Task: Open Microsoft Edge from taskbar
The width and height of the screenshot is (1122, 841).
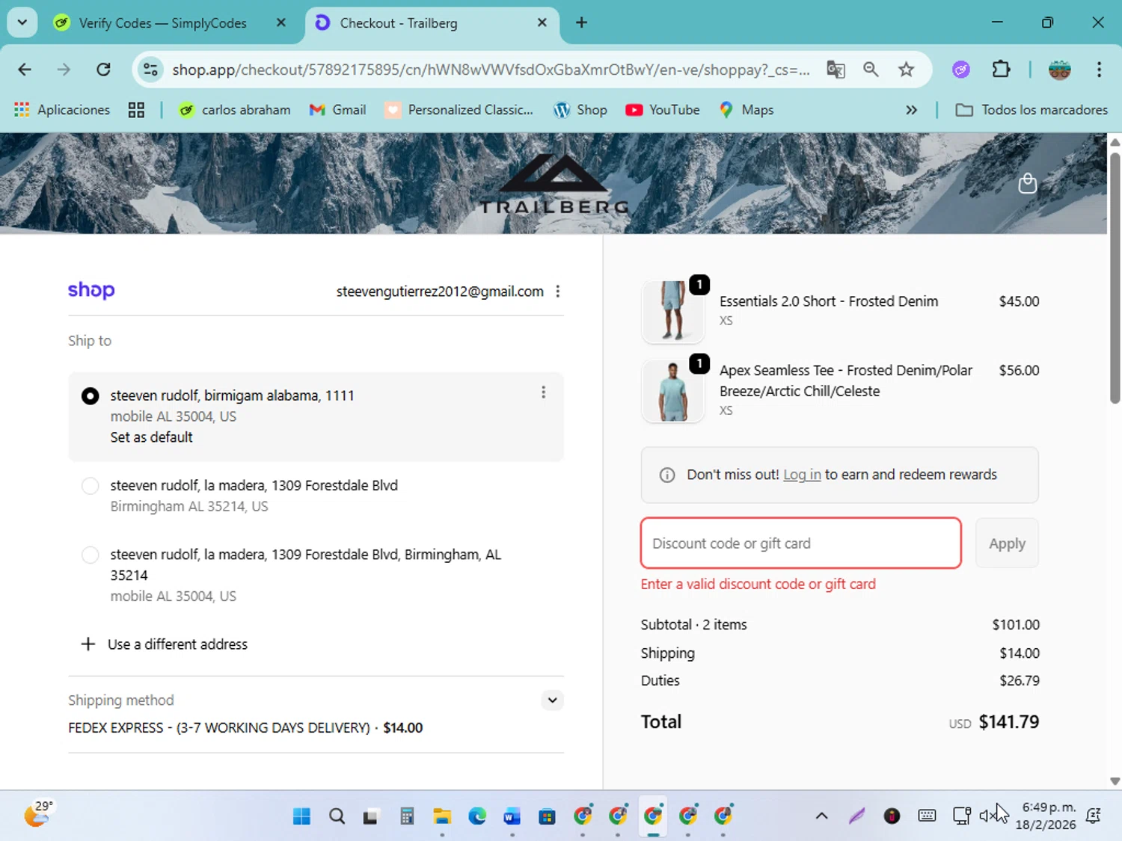Action: pos(477,816)
